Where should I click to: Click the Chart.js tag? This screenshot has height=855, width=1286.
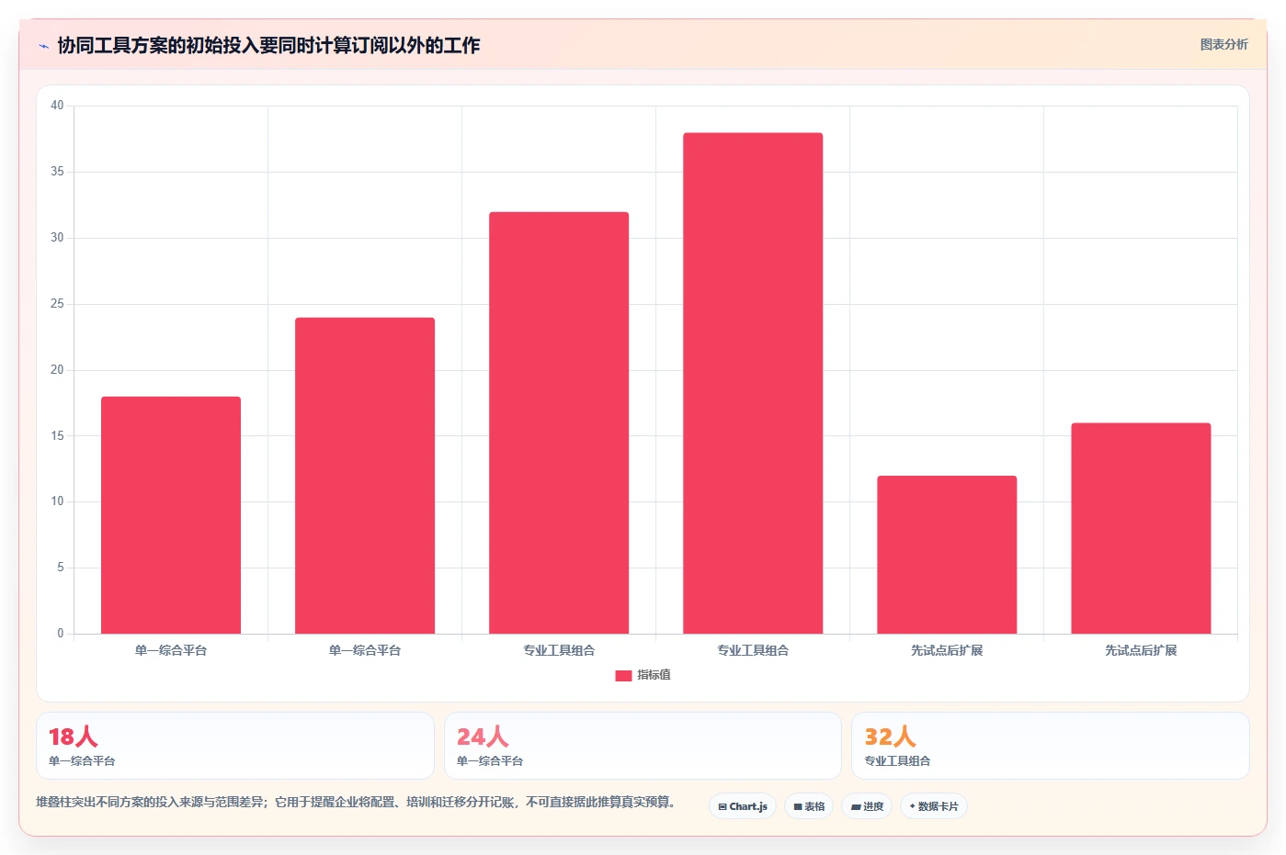click(x=743, y=806)
